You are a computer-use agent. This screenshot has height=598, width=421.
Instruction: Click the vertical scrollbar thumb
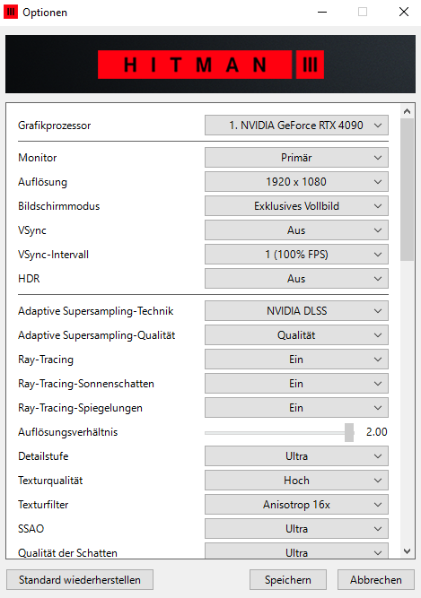coord(407,189)
